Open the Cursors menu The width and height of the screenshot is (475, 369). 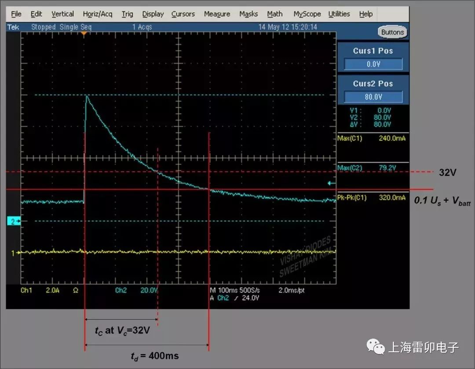(183, 14)
